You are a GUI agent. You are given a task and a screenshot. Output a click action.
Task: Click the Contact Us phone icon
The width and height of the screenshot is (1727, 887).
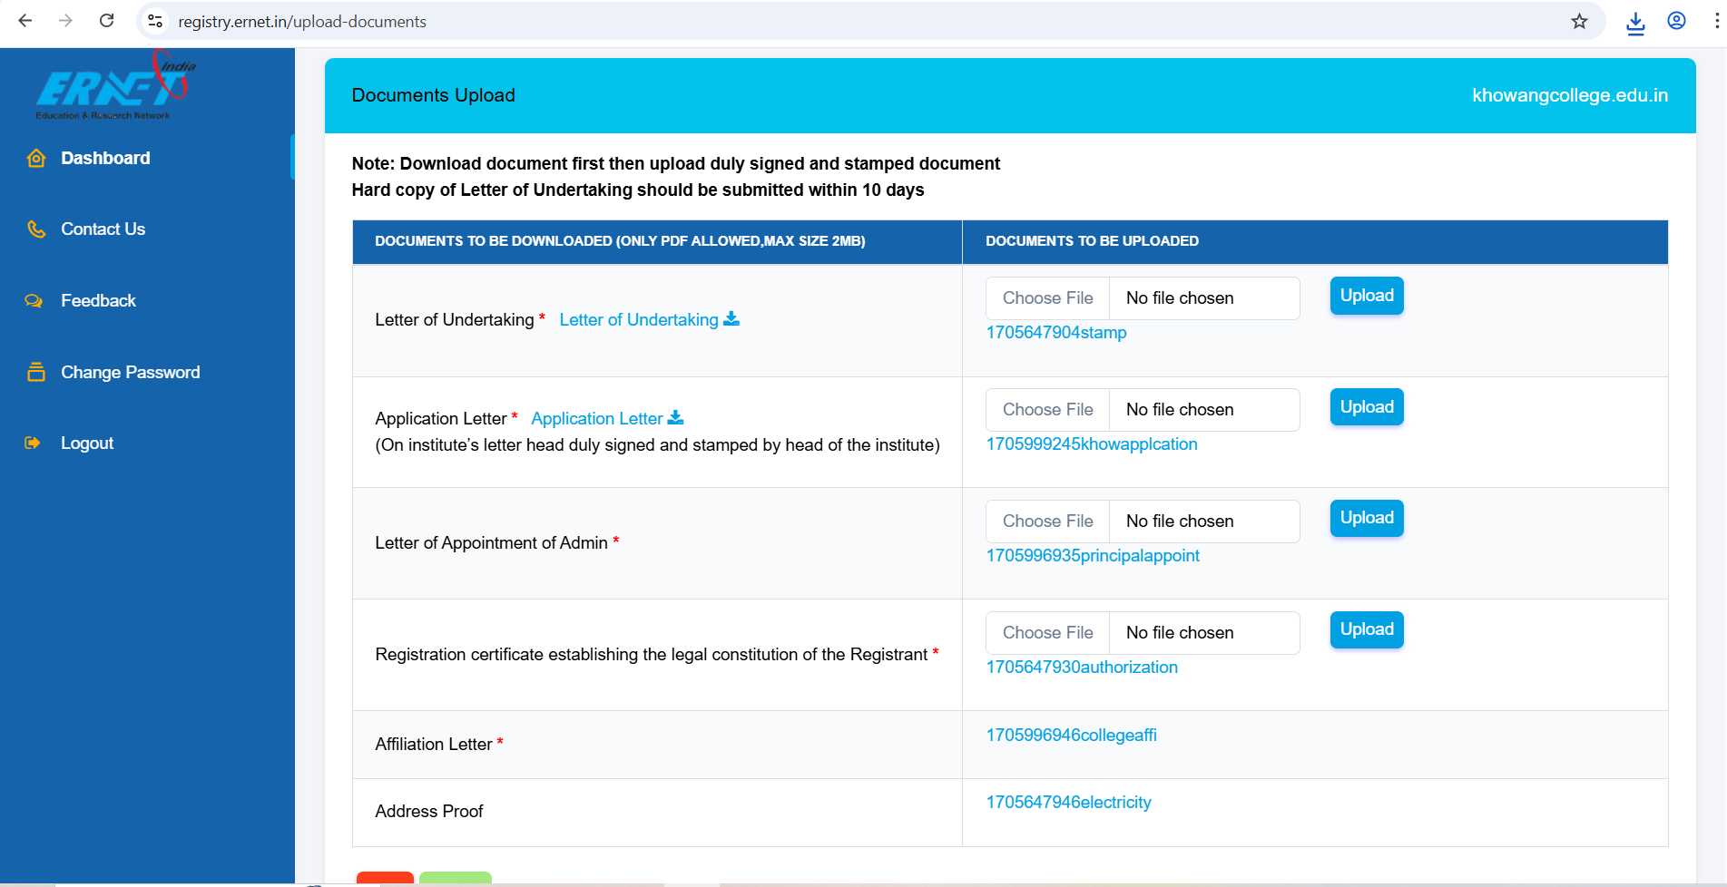(x=36, y=229)
